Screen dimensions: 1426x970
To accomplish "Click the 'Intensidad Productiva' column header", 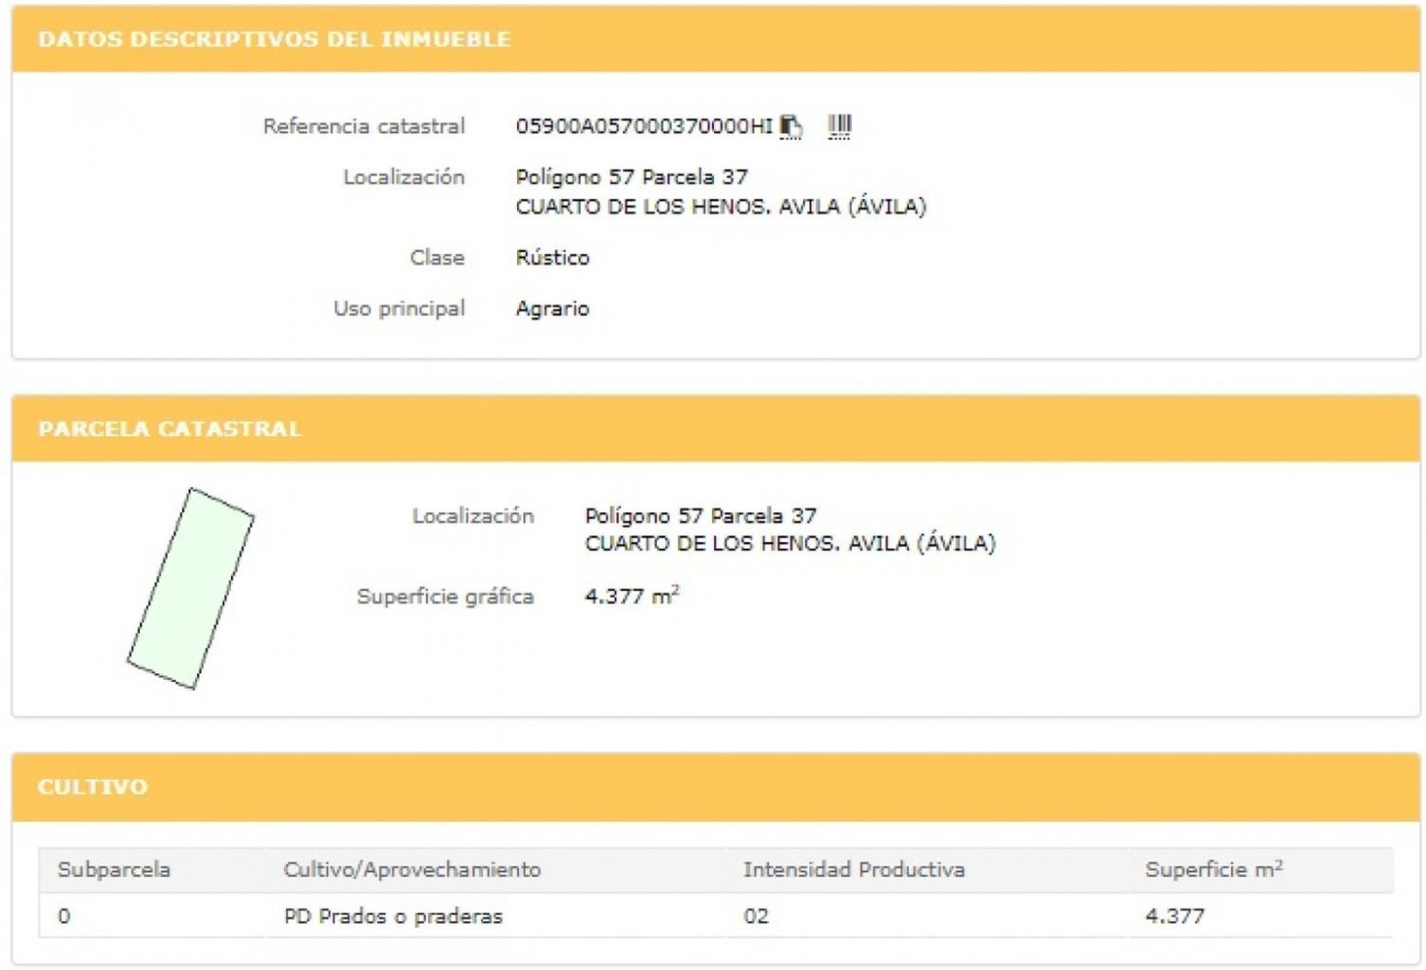I will coord(854,869).
